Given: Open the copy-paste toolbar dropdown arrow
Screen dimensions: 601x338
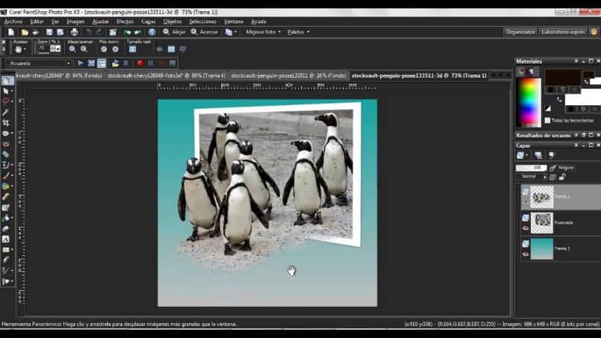Looking at the screenshot, I should click(236, 32).
